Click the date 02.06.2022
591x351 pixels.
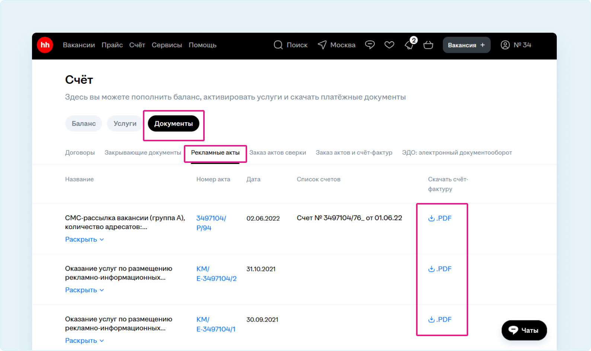263,218
